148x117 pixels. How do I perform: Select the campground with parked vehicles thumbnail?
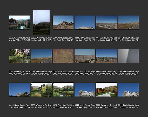pos(107,56)
